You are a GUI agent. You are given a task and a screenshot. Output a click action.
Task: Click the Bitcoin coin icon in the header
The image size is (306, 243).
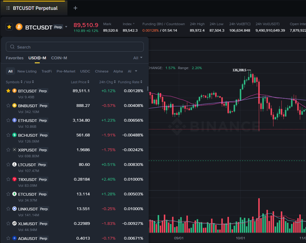pyautogui.click(x=19, y=27)
